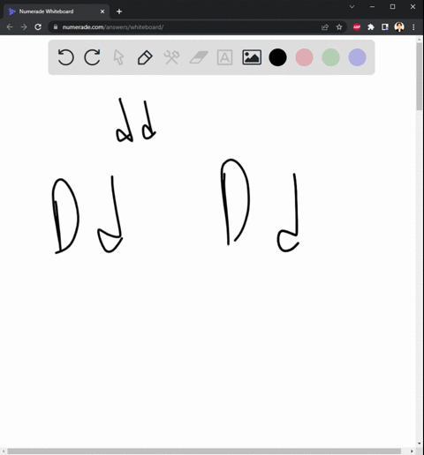
Task: Maximize the Chrome window
Action: click(x=392, y=6)
